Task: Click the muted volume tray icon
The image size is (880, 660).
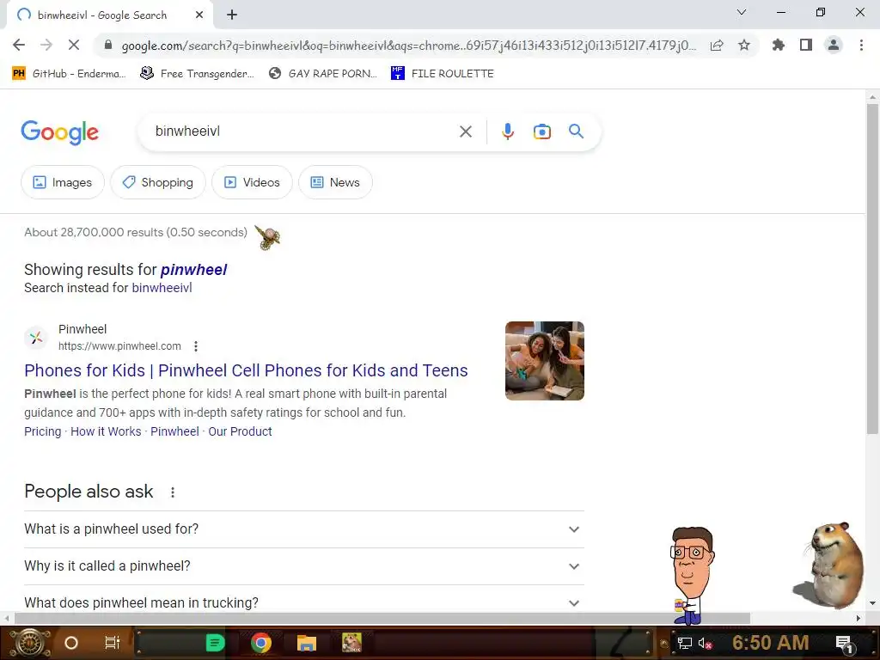Action: tap(705, 643)
